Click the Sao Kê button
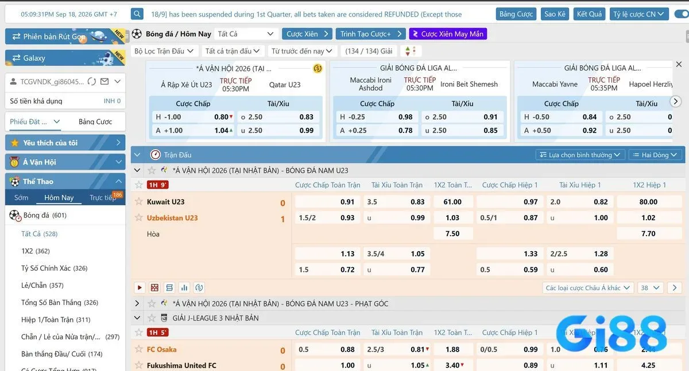Screen dimensions: 689x371 (555, 14)
